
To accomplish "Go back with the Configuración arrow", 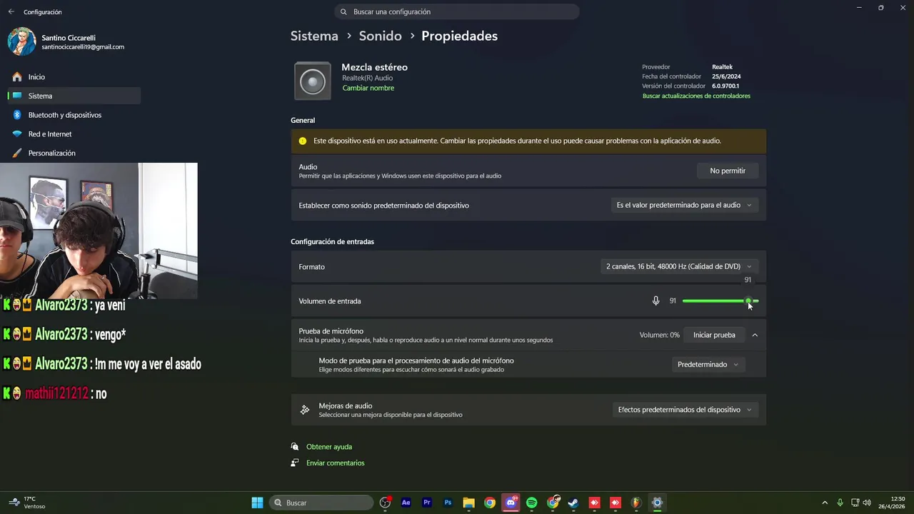I will [x=11, y=11].
